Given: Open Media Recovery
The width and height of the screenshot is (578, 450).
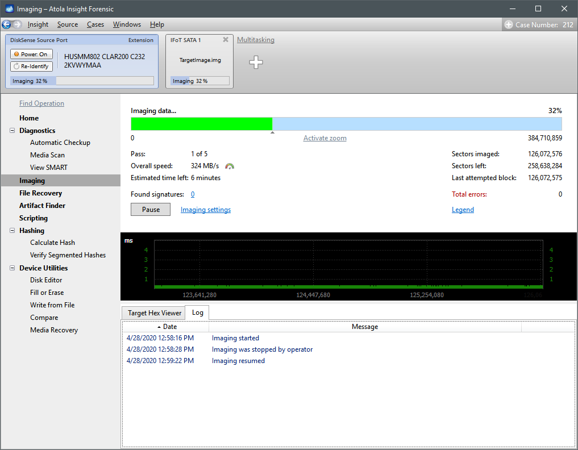Looking at the screenshot, I should pyautogui.click(x=54, y=330).
